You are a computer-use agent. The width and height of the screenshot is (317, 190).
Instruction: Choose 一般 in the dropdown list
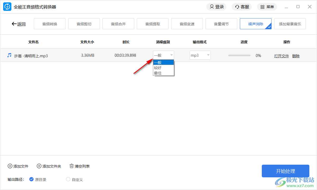coord(164,63)
